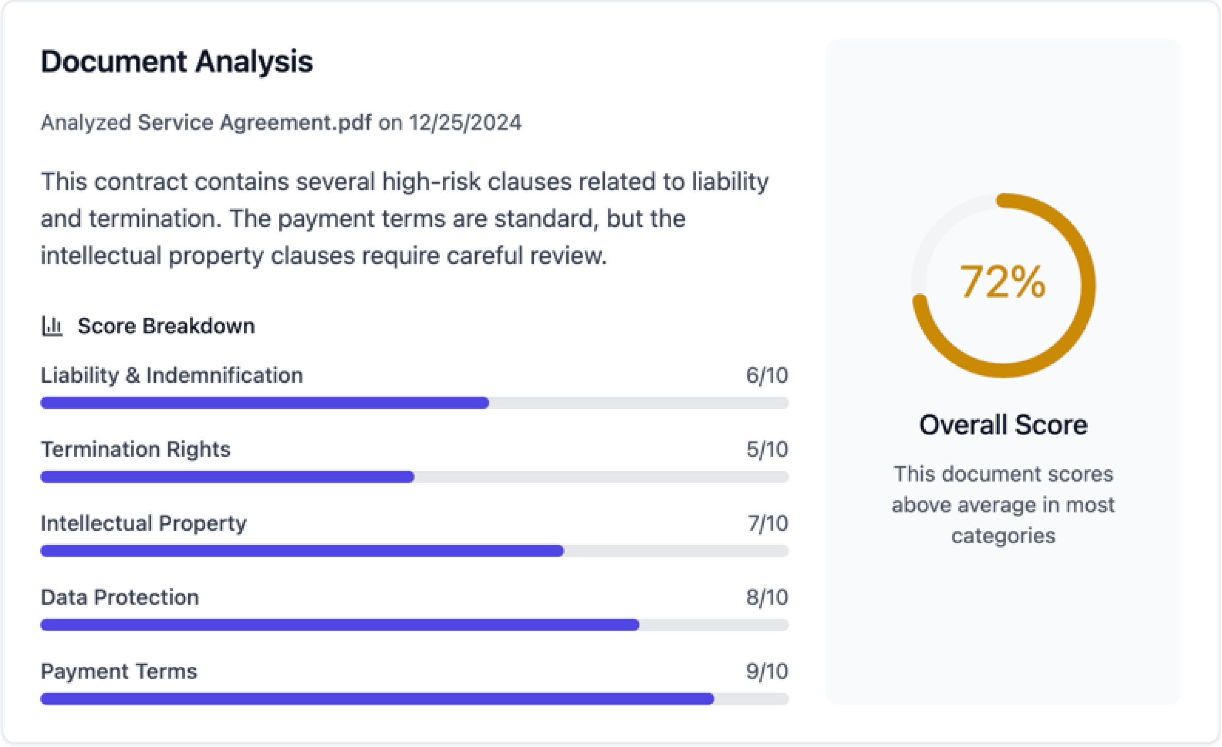Click the Data Protection progress bar
Screen dimensions: 1222x747
414,625
